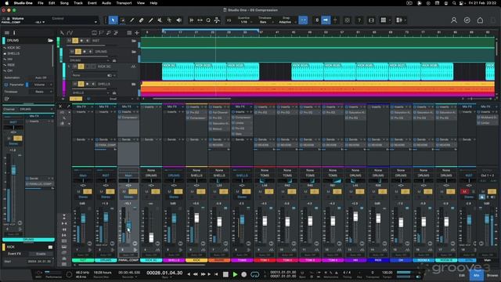Toggle Autoscroll arrow button in toolbar

(326, 20)
